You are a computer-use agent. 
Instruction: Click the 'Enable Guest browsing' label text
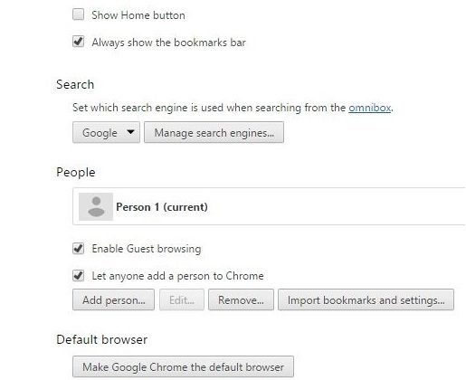tap(147, 249)
